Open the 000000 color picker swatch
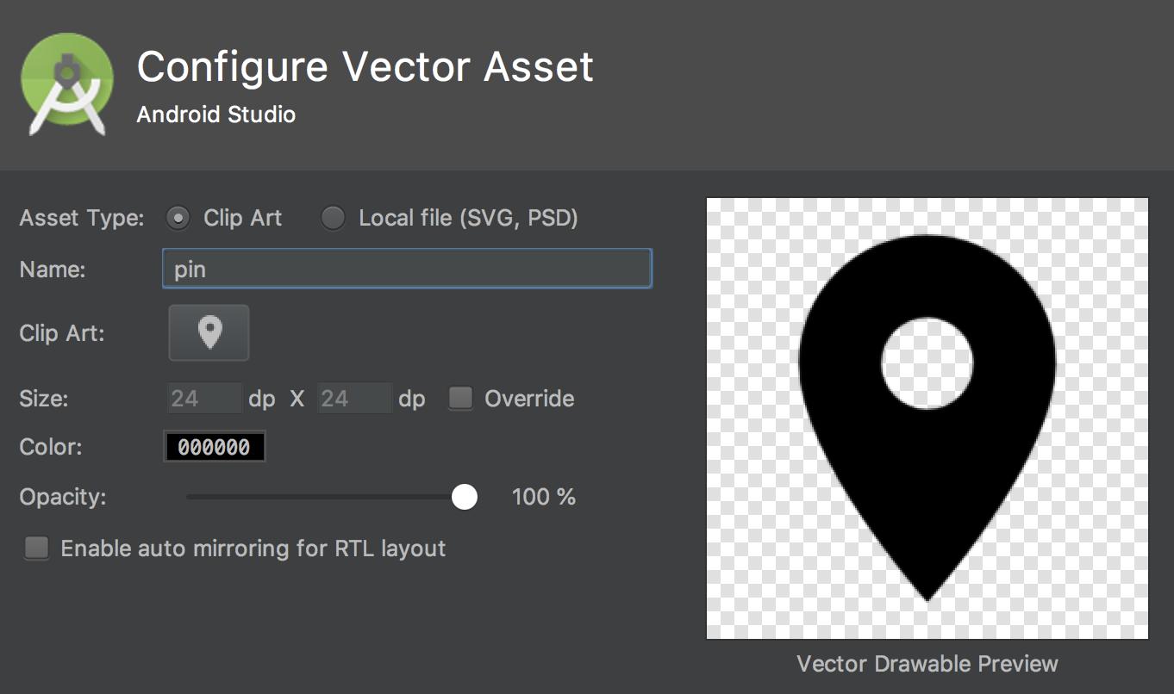Image resolution: width=1174 pixels, height=694 pixels. pyautogui.click(x=214, y=447)
